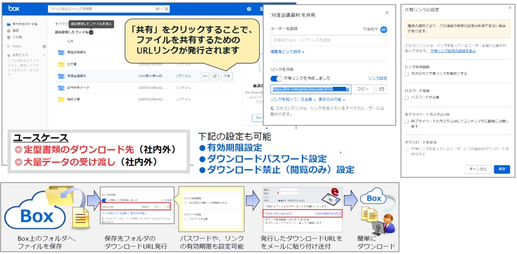Click the envelope email-link icon button
Screen dimensions: 517x254
click(382, 89)
